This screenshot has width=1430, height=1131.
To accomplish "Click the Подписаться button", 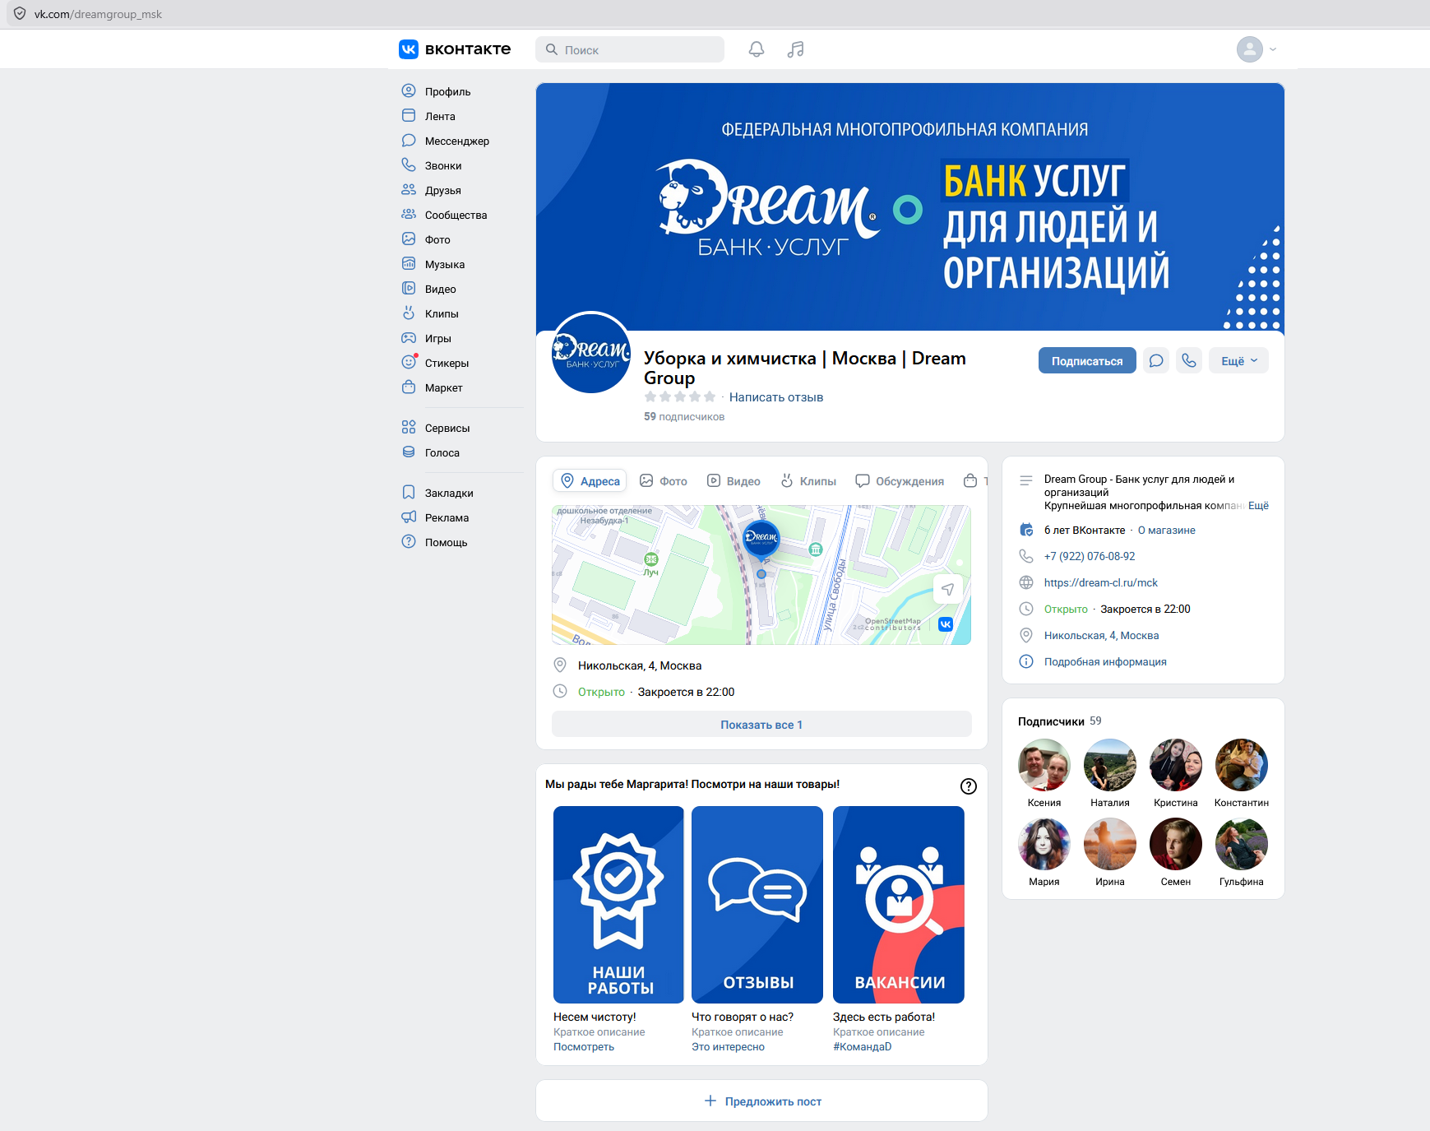I will 1087,360.
